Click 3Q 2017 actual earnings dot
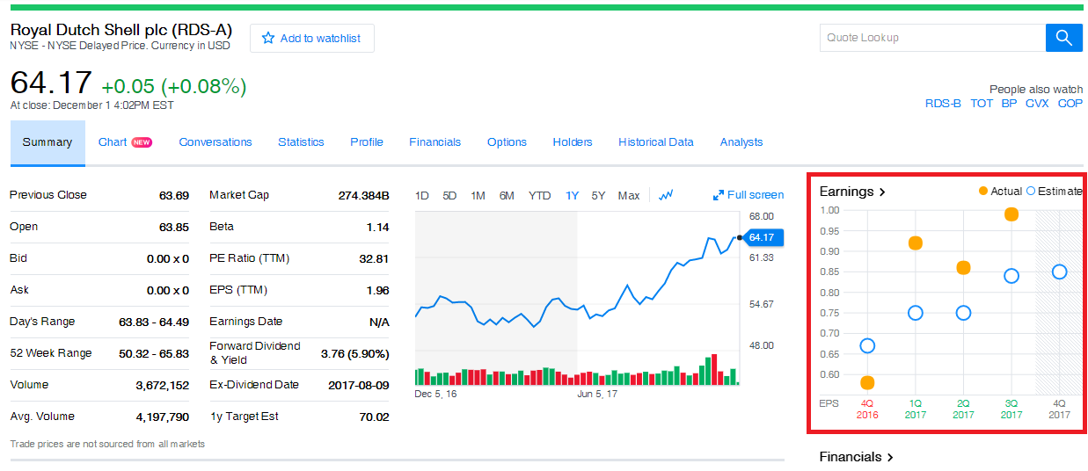The height and width of the screenshot is (471, 1088). 1011,214
